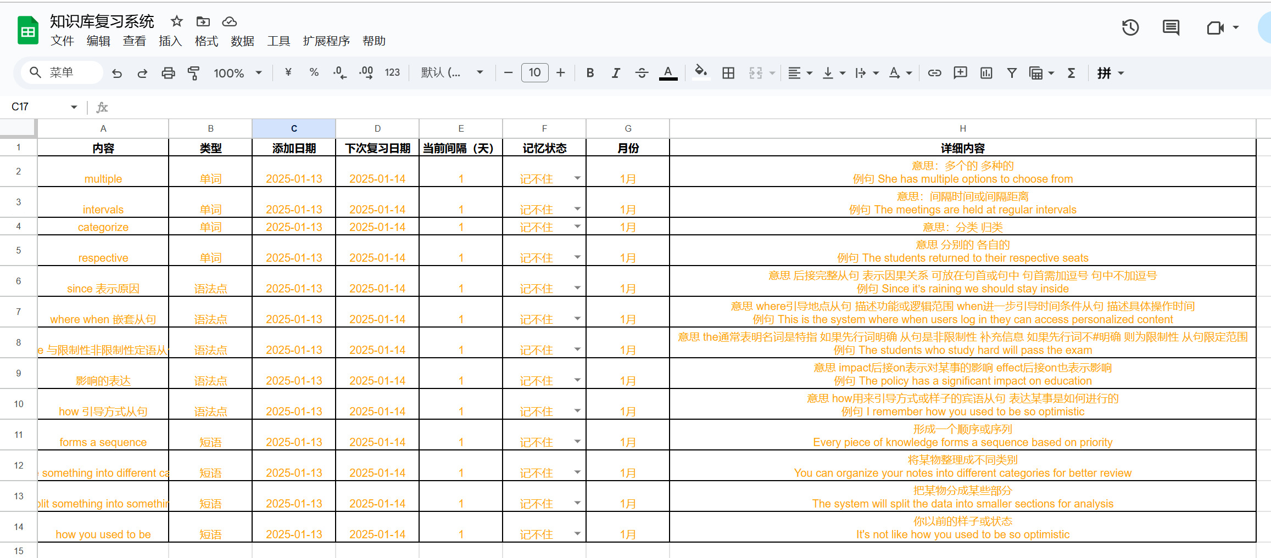This screenshot has width=1271, height=558.
Task: Select the Paint format tool
Action: [195, 72]
